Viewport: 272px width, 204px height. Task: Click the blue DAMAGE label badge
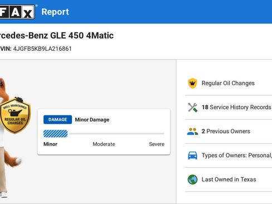point(57,120)
